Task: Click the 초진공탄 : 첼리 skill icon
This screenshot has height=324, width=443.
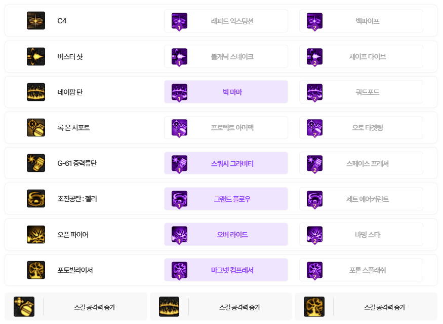Action: 36,199
